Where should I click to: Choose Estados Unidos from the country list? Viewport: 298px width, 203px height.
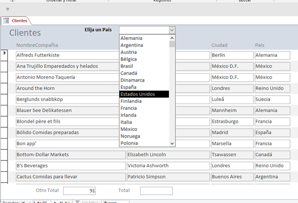(x=144, y=94)
